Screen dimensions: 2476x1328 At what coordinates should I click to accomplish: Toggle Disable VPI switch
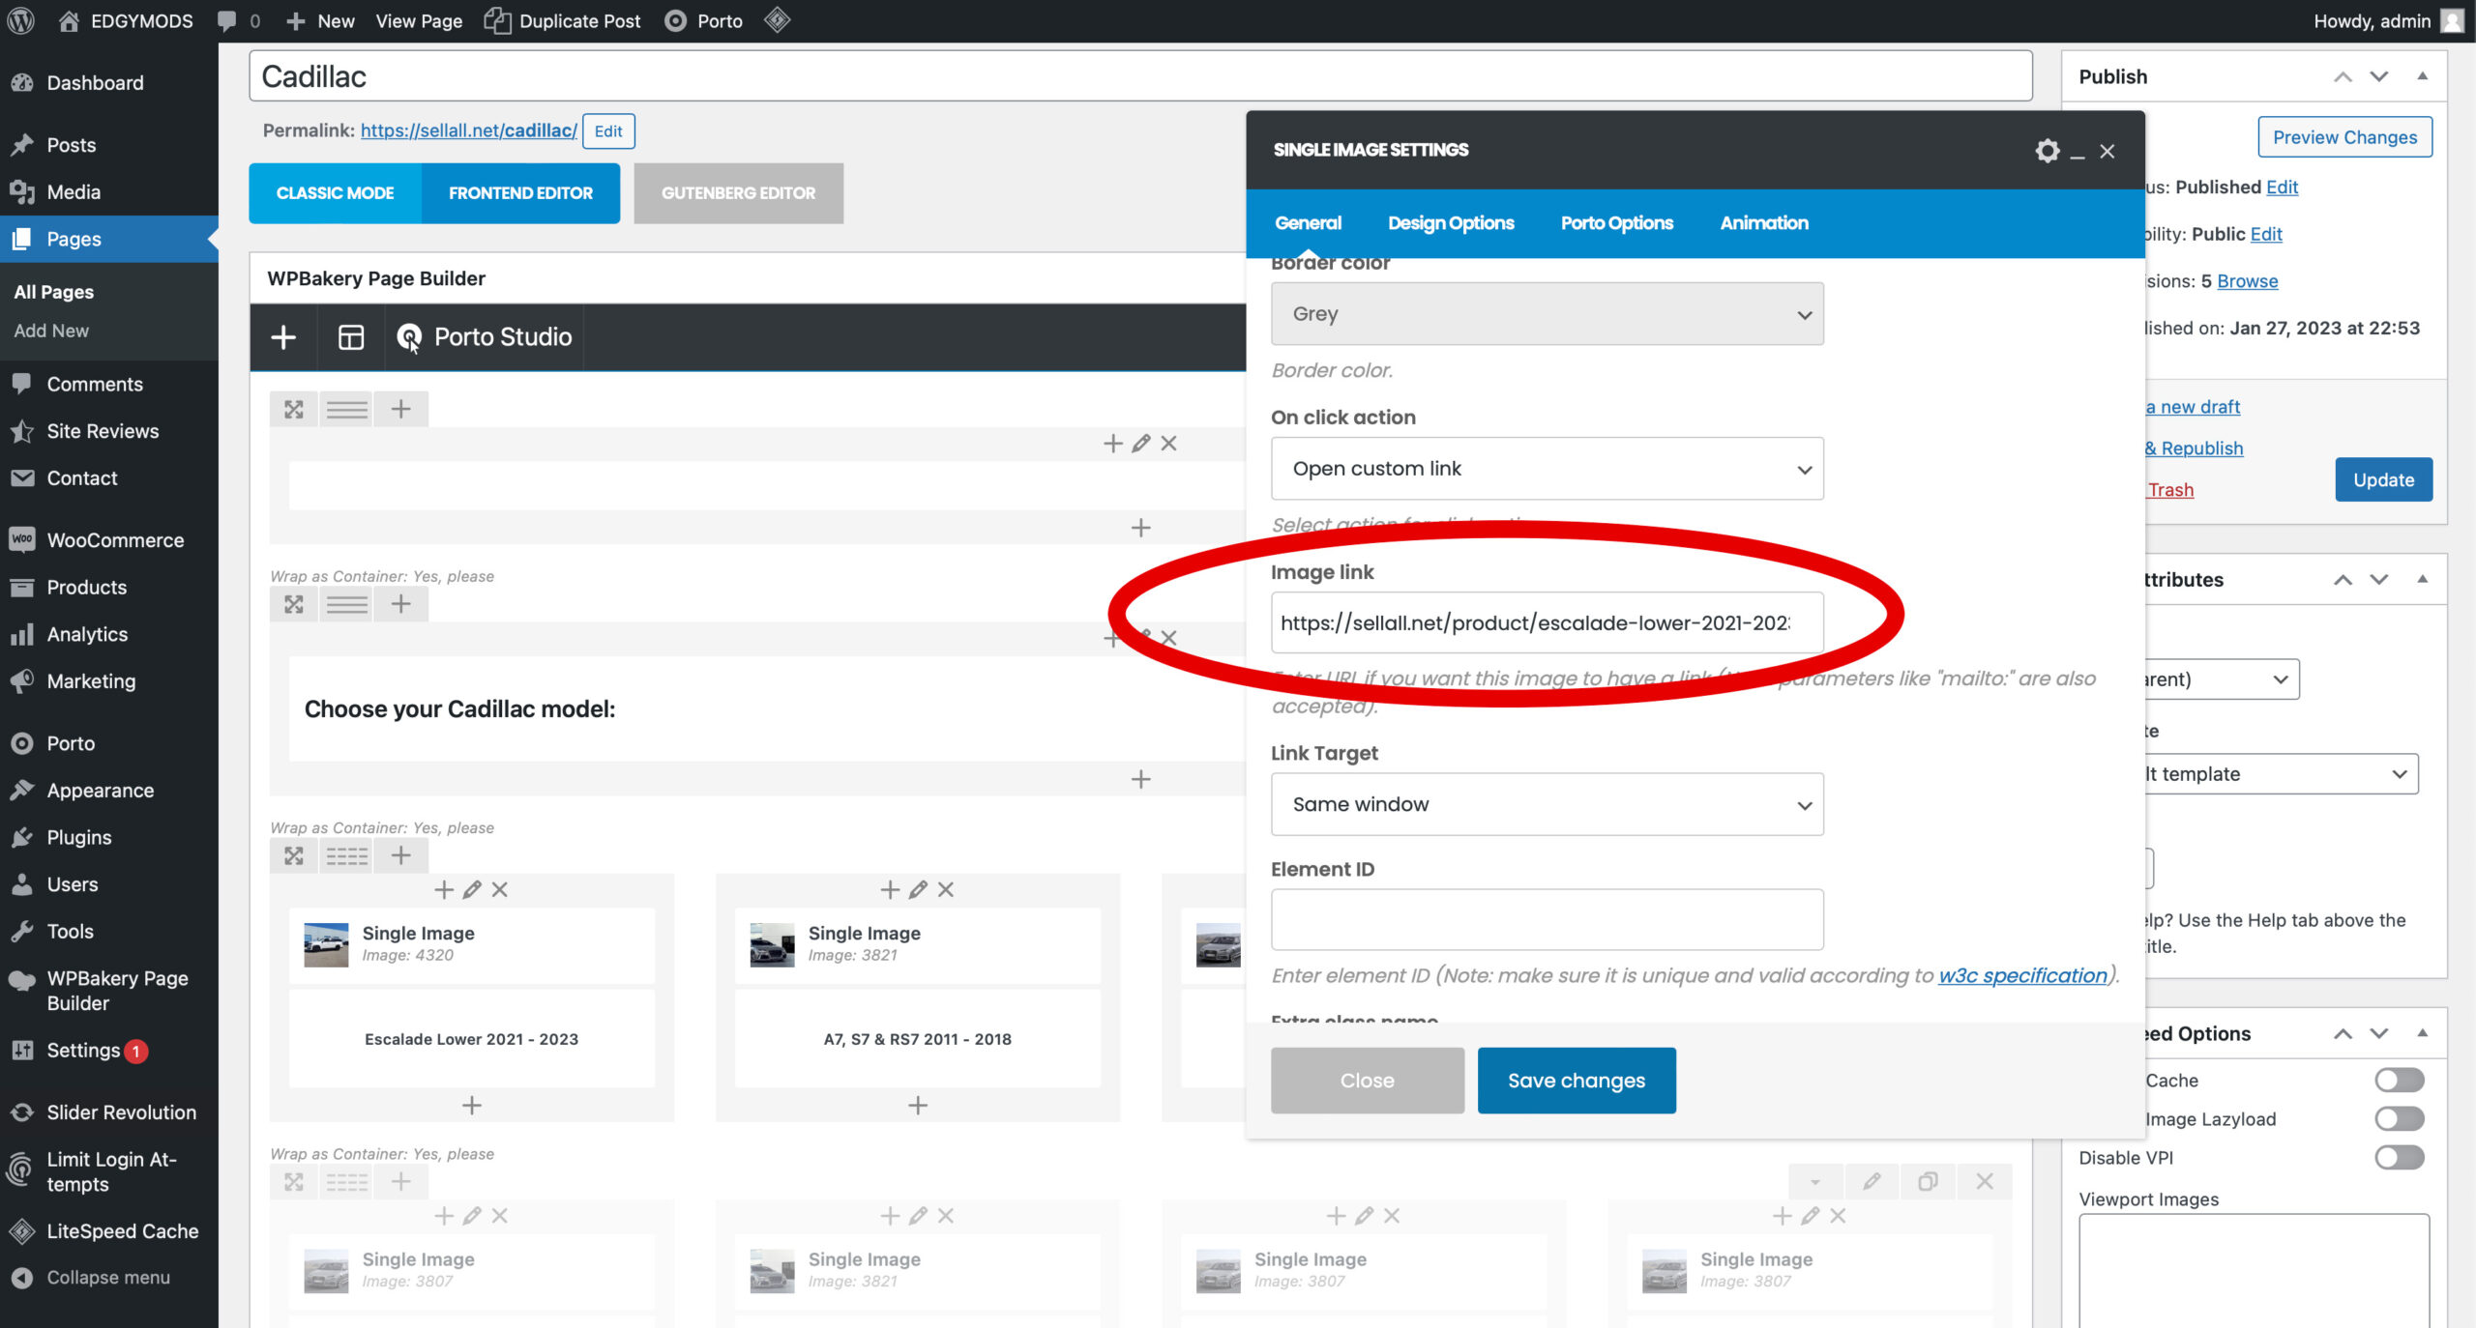tap(2399, 1157)
